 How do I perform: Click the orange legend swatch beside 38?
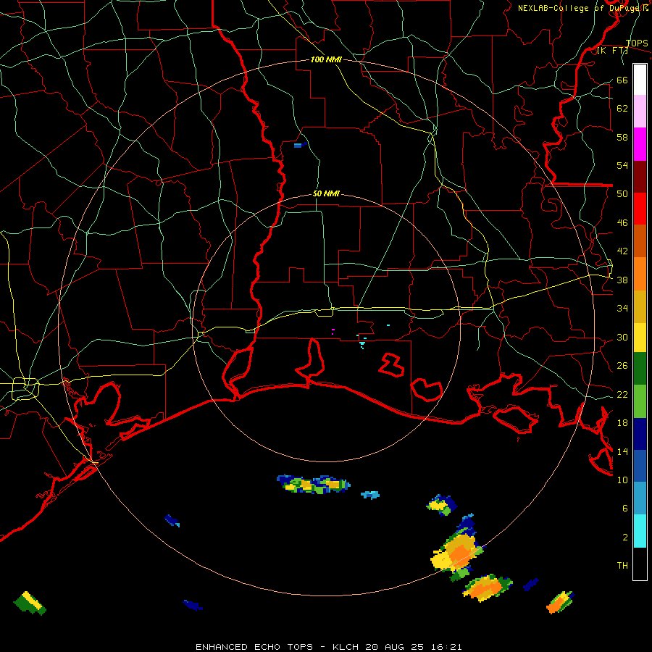coord(640,274)
